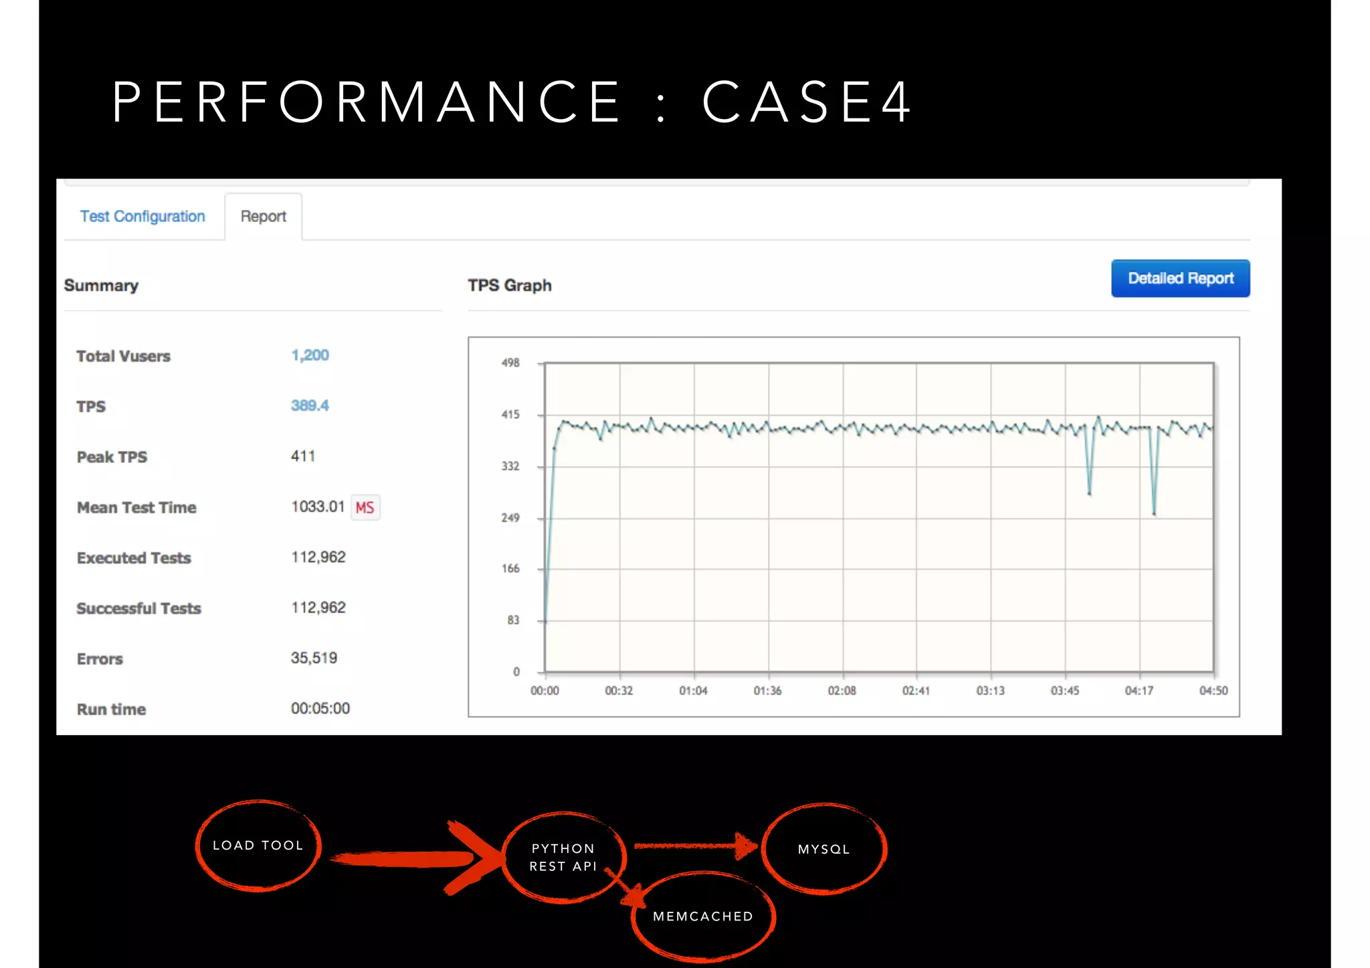Image resolution: width=1370 pixels, height=968 pixels.
Task: Click the MEMCACHED circle
Action: click(703, 916)
